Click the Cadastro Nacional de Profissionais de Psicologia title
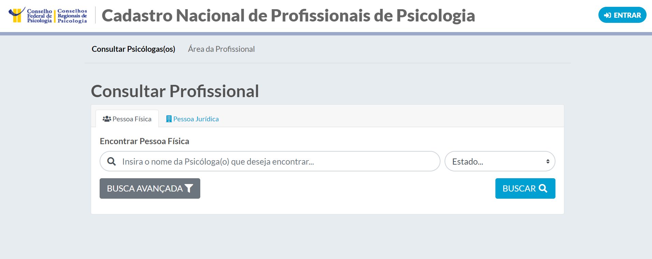The width and height of the screenshot is (652, 259). click(288, 16)
